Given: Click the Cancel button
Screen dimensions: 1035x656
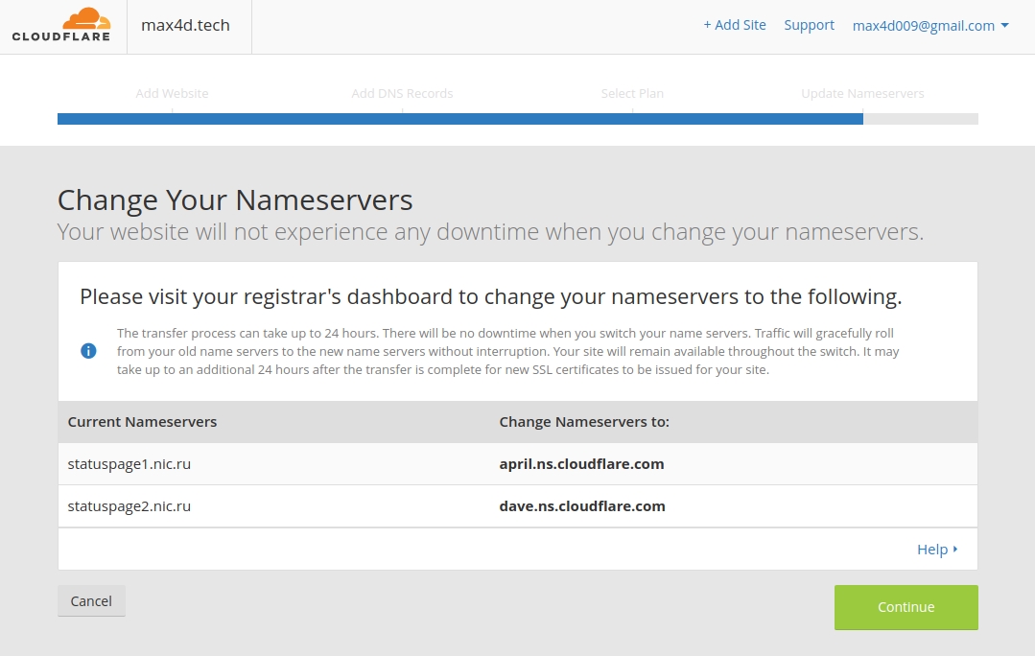Looking at the screenshot, I should click(x=91, y=601).
